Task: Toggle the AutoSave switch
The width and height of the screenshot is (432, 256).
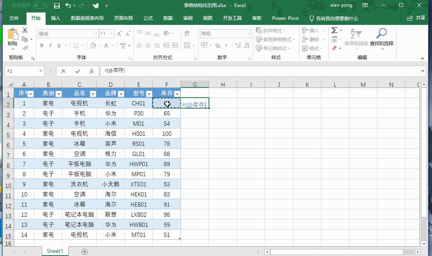Action: 40,5
